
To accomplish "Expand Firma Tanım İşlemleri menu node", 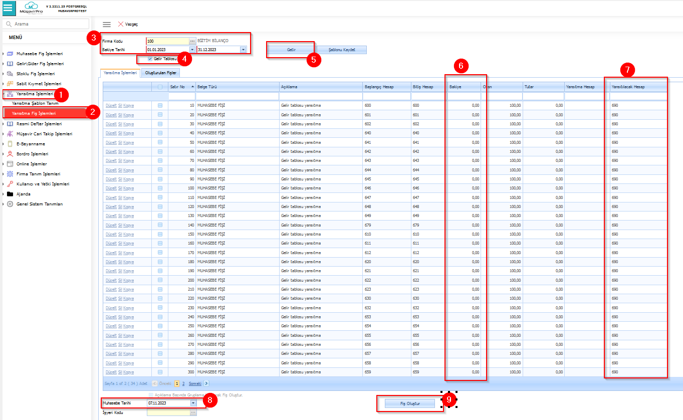I will click(4, 174).
